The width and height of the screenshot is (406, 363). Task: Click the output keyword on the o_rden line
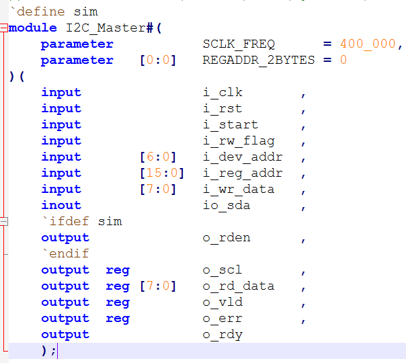click(65, 238)
